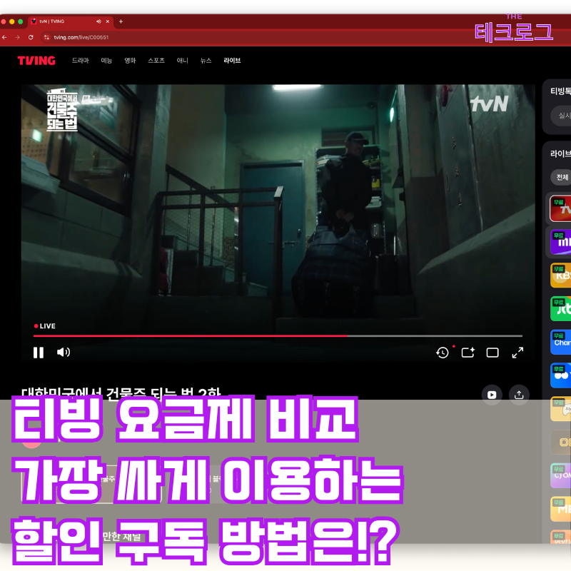
Task: Pause the live video playback
Action: point(38,352)
